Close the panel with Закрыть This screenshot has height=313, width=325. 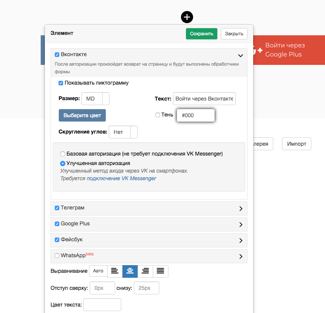point(234,34)
